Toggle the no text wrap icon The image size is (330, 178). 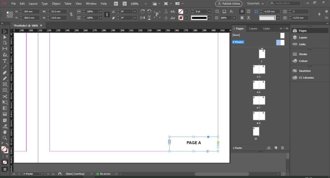(x=242, y=11)
